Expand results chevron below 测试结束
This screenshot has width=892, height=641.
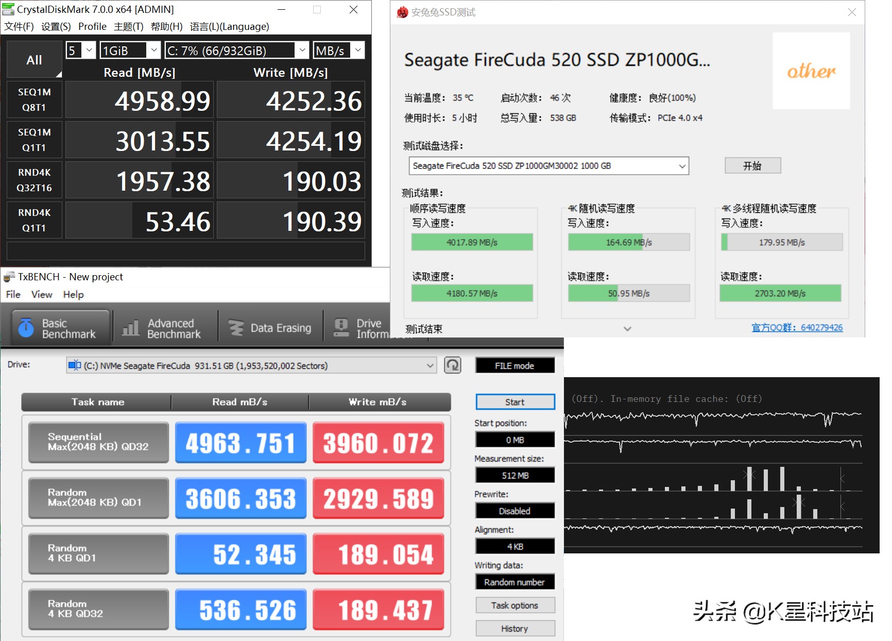(627, 328)
